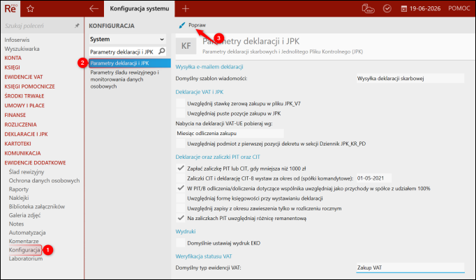This screenshot has height=280, width=476.
Task: Open Miesiąc odliczenia zakupu dropdown
Action: pyautogui.click(x=230, y=133)
